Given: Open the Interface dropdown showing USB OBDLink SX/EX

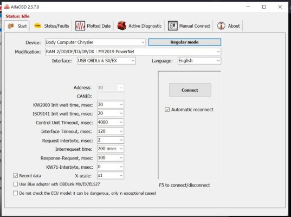Looking at the screenshot, I should pyautogui.click(x=106, y=61).
